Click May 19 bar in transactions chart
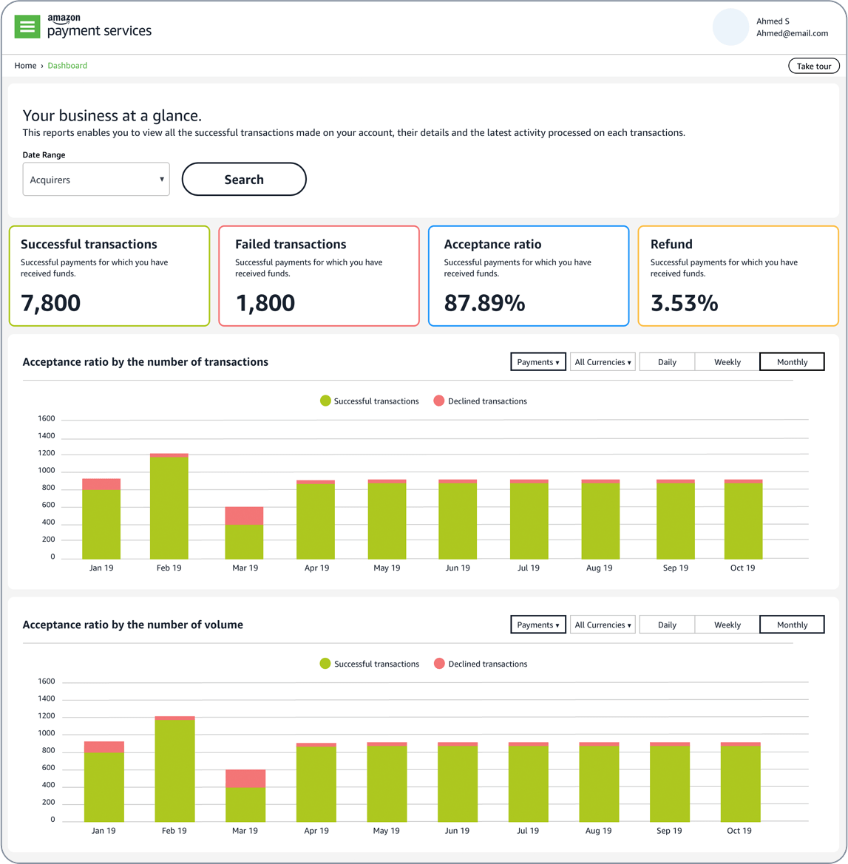 [x=387, y=520]
